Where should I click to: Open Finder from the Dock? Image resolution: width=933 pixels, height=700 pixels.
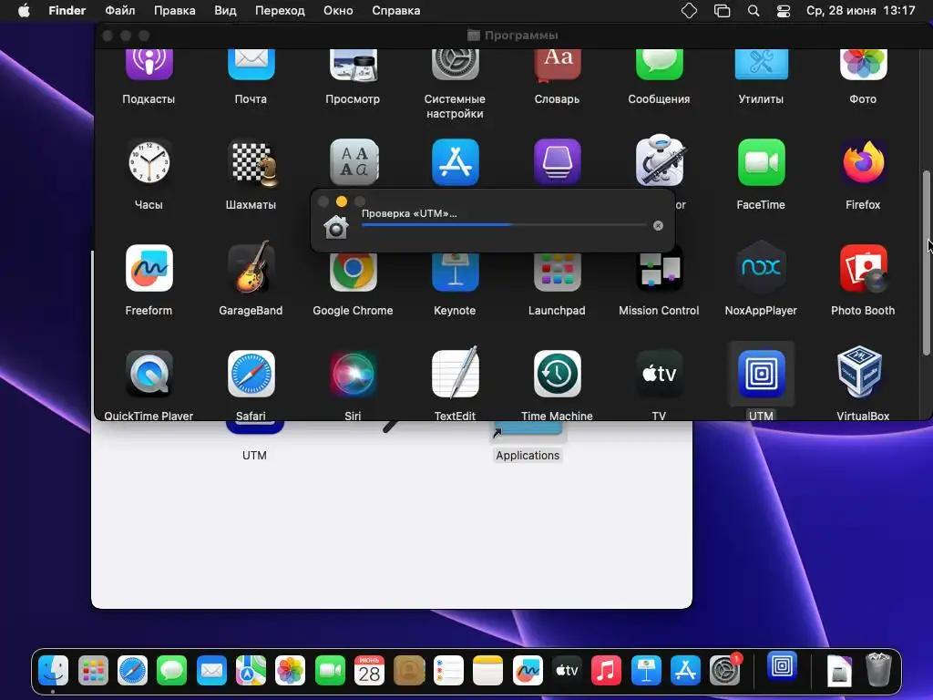coord(54,672)
